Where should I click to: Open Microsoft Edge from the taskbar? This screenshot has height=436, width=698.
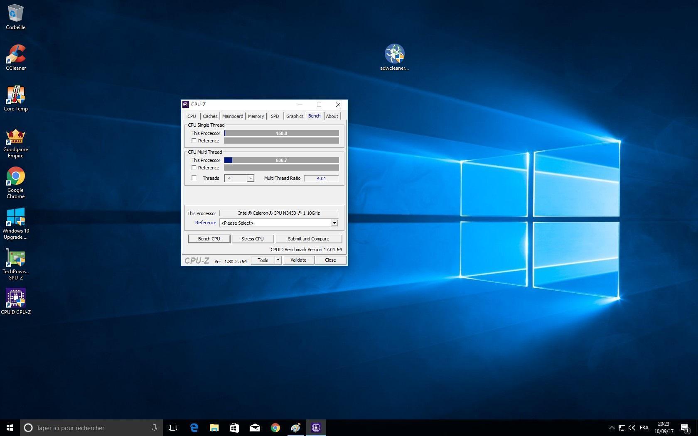coord(194,428)
